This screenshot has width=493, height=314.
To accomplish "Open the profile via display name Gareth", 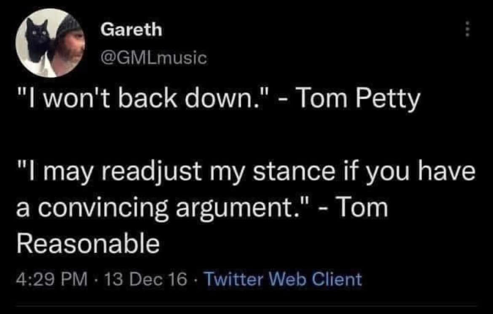I will (x=131, y=30).
